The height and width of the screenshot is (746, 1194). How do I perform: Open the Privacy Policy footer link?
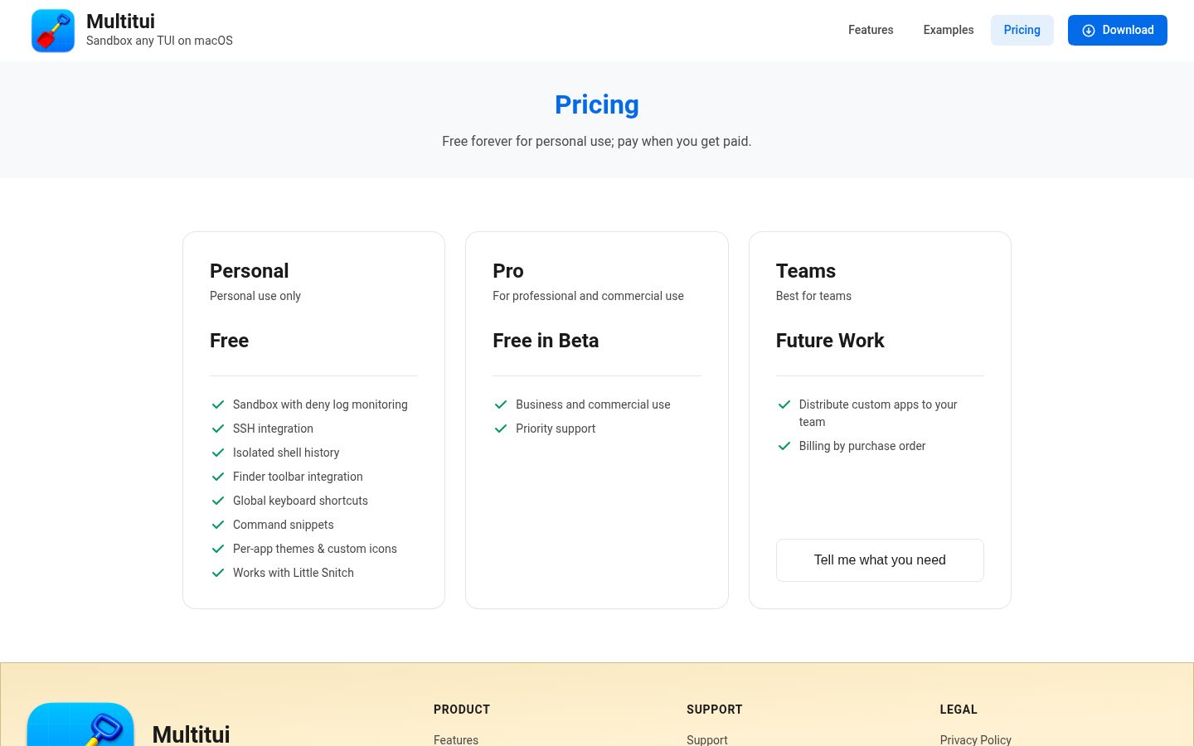click(976, 739)
